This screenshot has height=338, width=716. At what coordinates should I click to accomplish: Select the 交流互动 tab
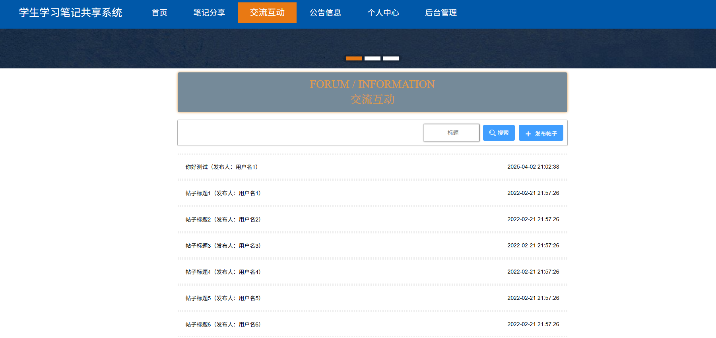pyautogui.click(x=267, y=13)
